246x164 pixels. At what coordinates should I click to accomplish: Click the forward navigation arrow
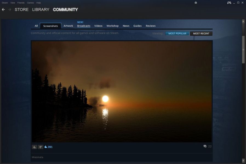10,10
